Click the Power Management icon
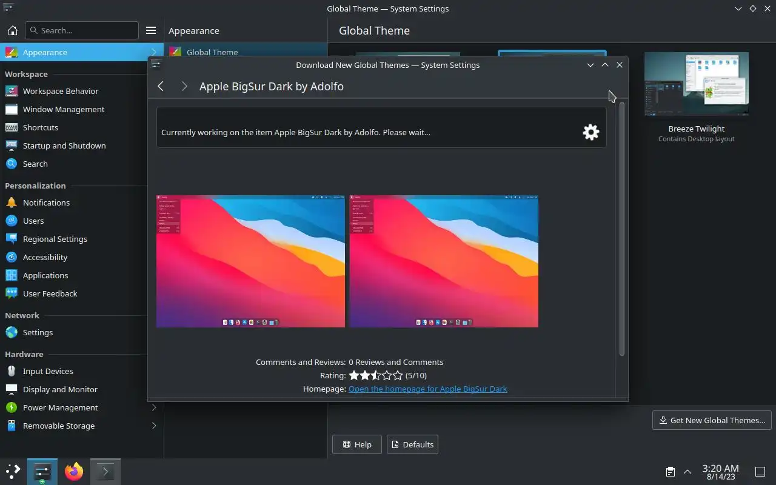The height and width of the screenshot is (485, 776). point(12,407)
